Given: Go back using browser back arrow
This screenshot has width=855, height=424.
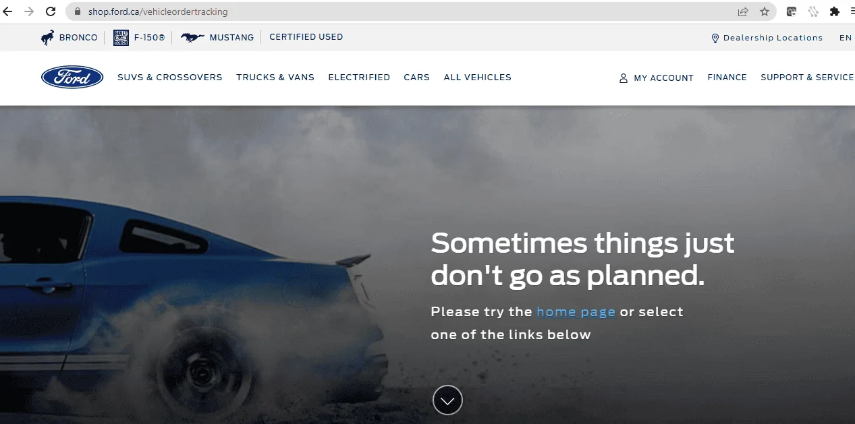Looking at the screenshot, I should point(8,11).
